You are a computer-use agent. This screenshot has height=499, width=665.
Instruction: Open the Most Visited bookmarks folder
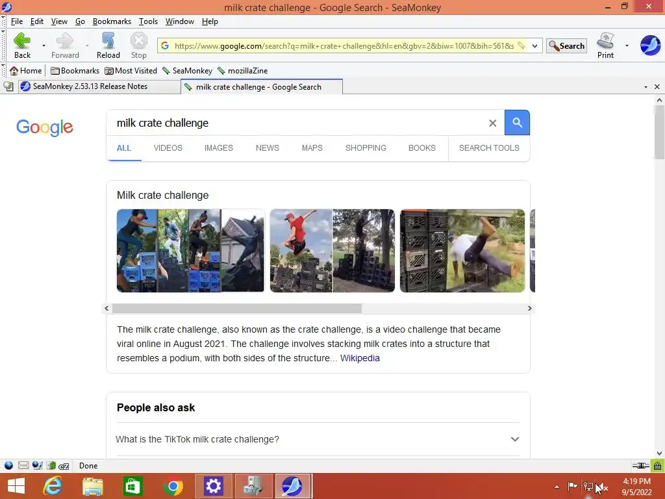[x=131, y=70]
